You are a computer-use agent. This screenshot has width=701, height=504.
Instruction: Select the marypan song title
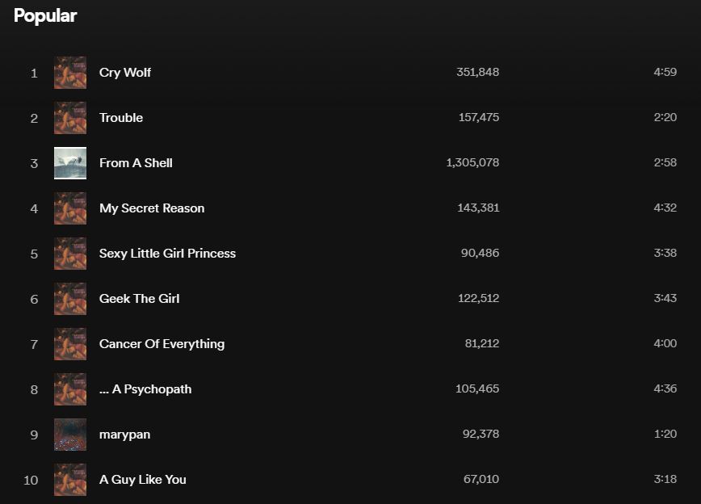(124, 435)
